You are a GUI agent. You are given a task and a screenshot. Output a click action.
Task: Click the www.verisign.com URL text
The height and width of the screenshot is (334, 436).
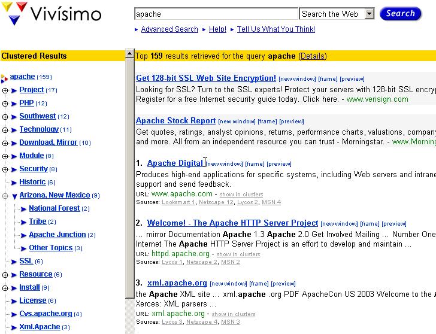pos(377,99)
